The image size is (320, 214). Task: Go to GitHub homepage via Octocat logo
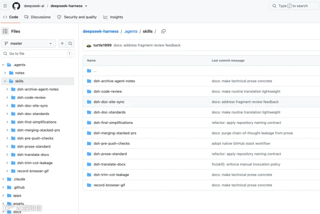coord(16,6)
